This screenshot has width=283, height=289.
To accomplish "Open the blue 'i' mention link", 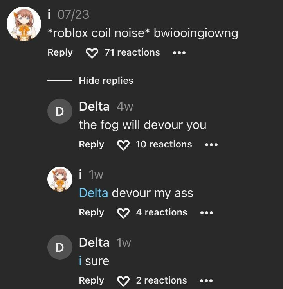I will point(80,261).
